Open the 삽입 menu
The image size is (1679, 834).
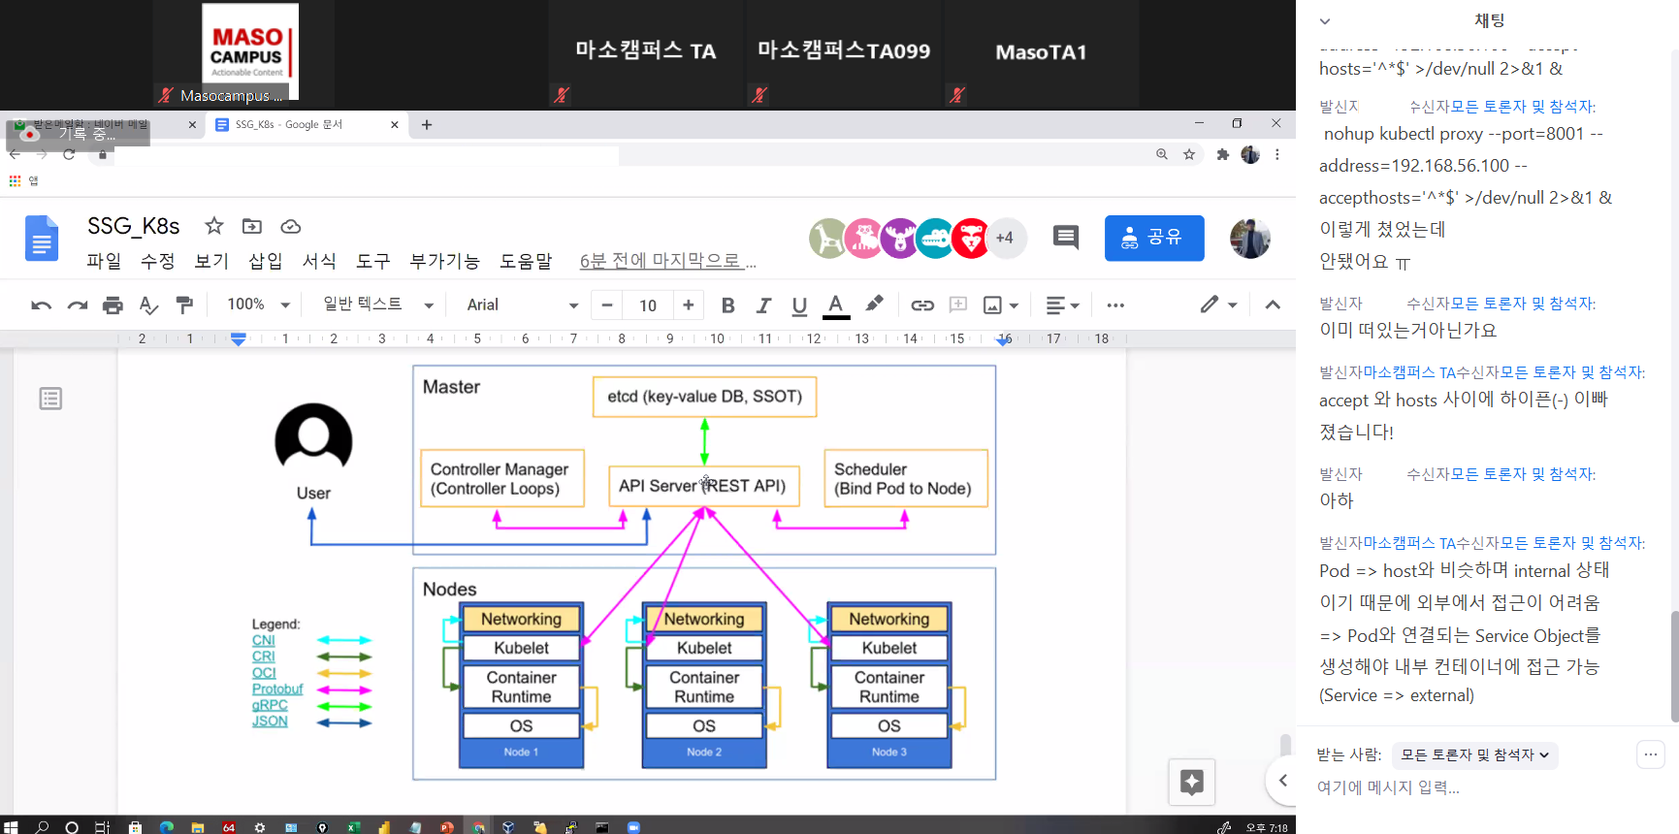click(265, 261)
